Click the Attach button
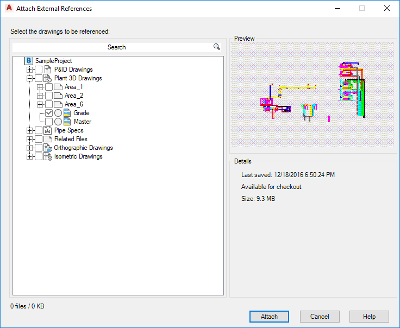This screenshot has width=400, height=328. tap(269, 316)
